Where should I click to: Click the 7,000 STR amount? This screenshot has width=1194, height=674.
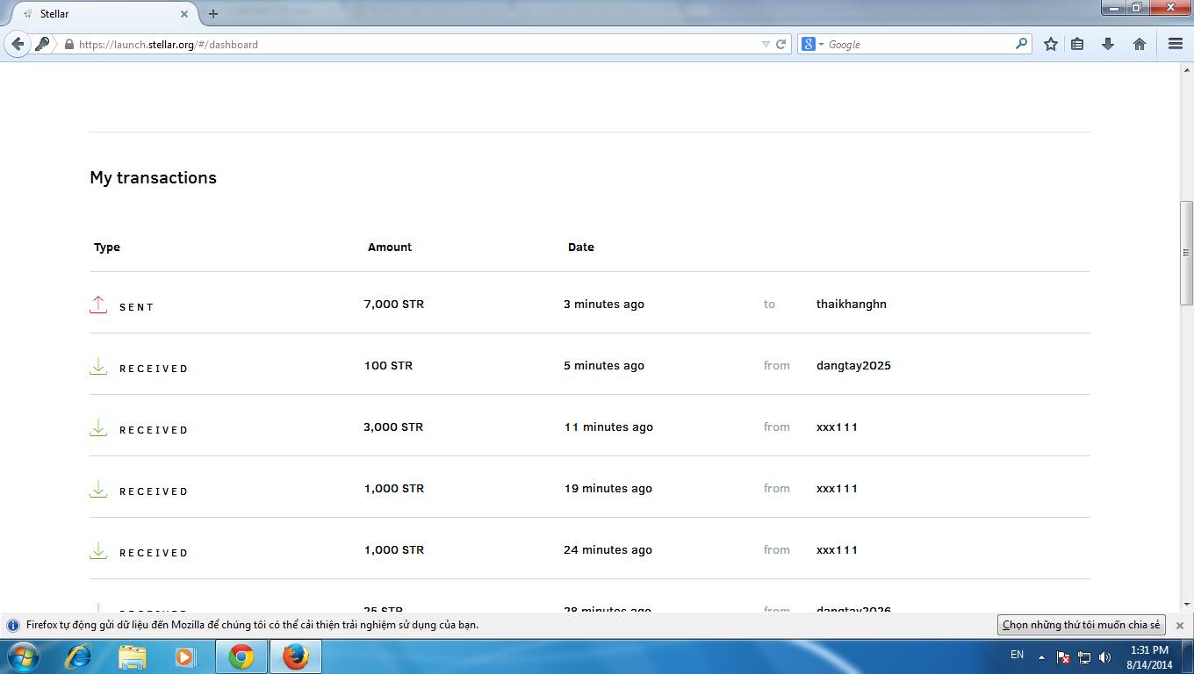pyautogui.click(x=394, y=305)
